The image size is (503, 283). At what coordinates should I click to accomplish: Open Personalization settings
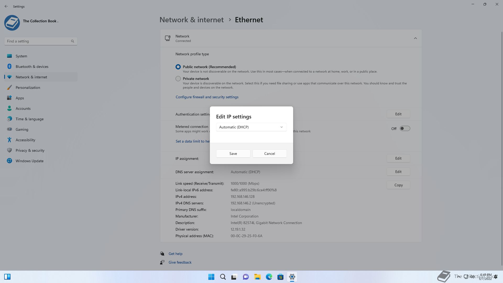[28, 87]
